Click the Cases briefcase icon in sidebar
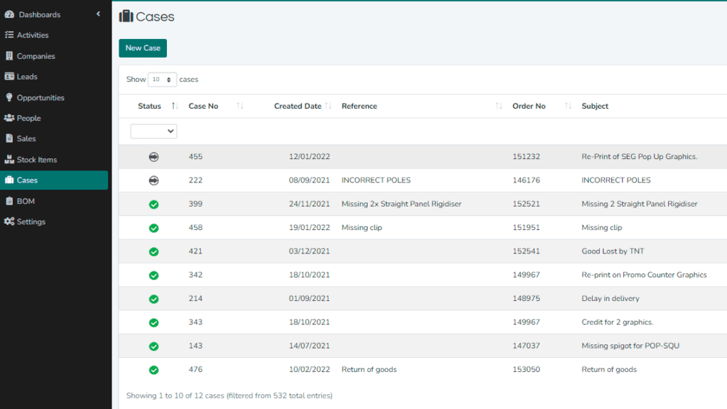727x409 pixels. coord(9,180)
